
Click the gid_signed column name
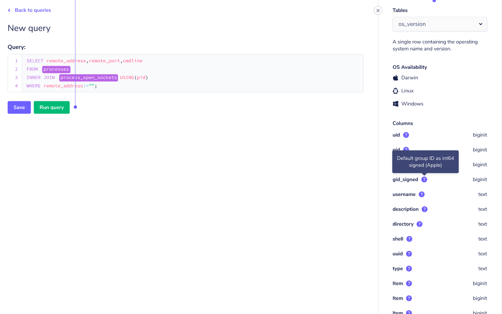[x=405, y=180]
